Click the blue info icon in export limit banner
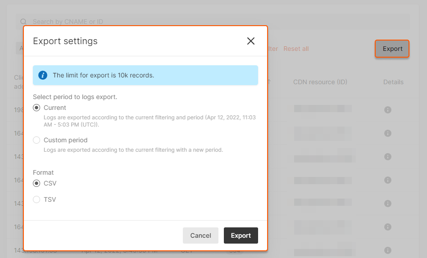 43,75
